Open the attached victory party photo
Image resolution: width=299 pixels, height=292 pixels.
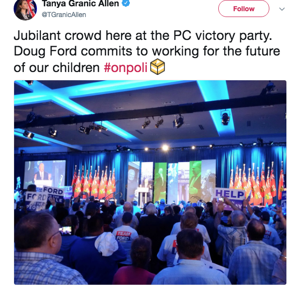(150, 182)
